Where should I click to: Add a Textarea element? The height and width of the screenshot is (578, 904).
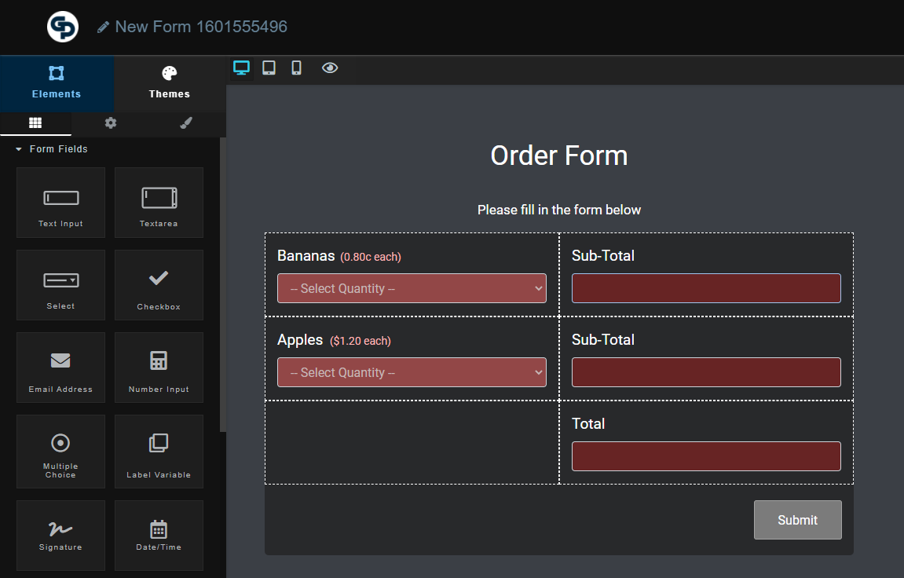pyautogui.click(x=159, y=203)
